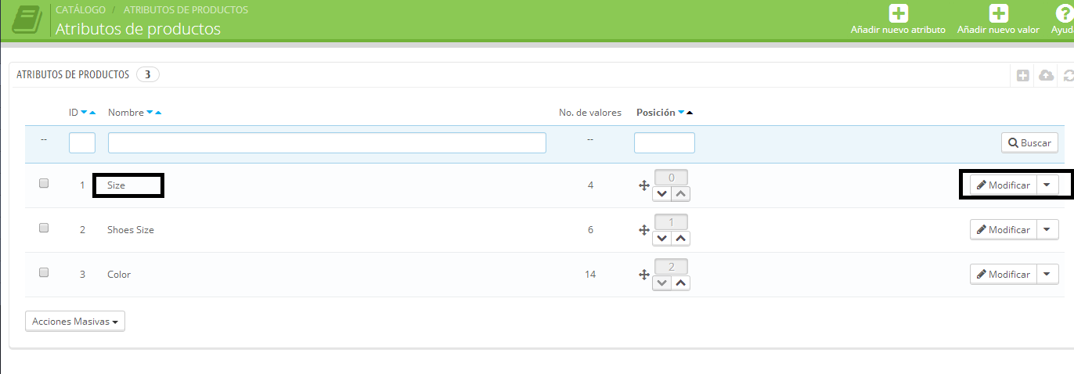The height and width of the screenshot is (374, 1074).
Task: Click the Añadir nuevo atributo plus icon
Action: click(898, 13)
